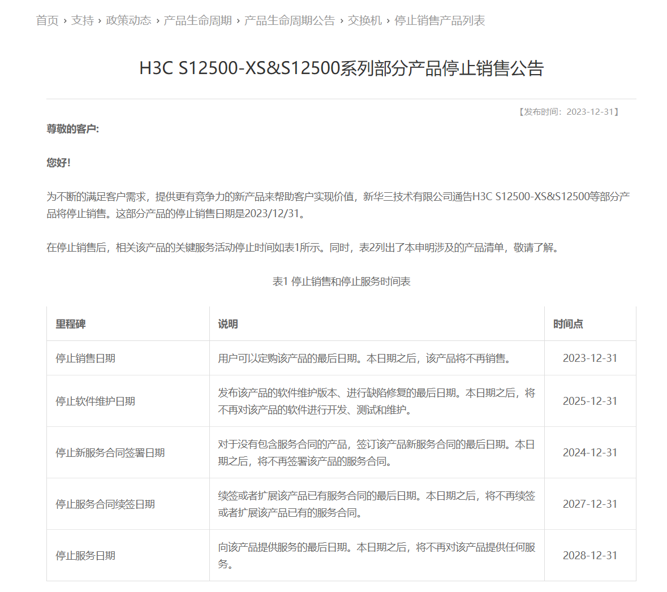The image size is (667, 592).
Task: Click the date 2028-12-31 in the table
Action: (590, 555)
